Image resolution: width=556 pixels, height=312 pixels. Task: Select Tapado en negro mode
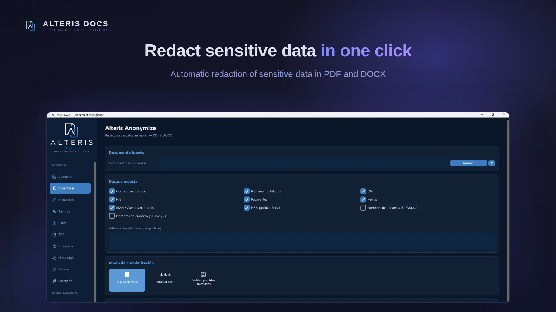click(127, 280)
